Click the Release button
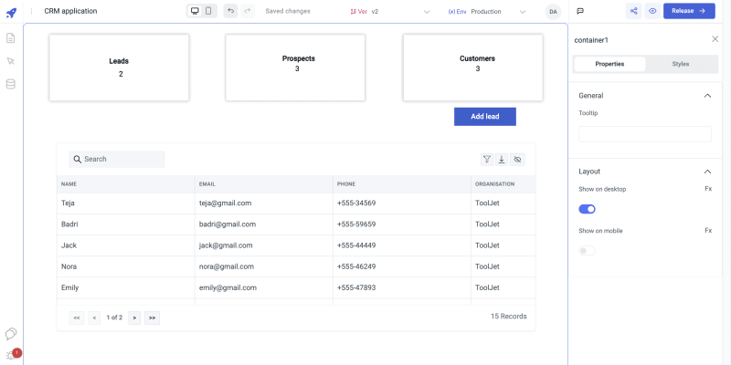The image size is (731, 365). tap(689, 11)
